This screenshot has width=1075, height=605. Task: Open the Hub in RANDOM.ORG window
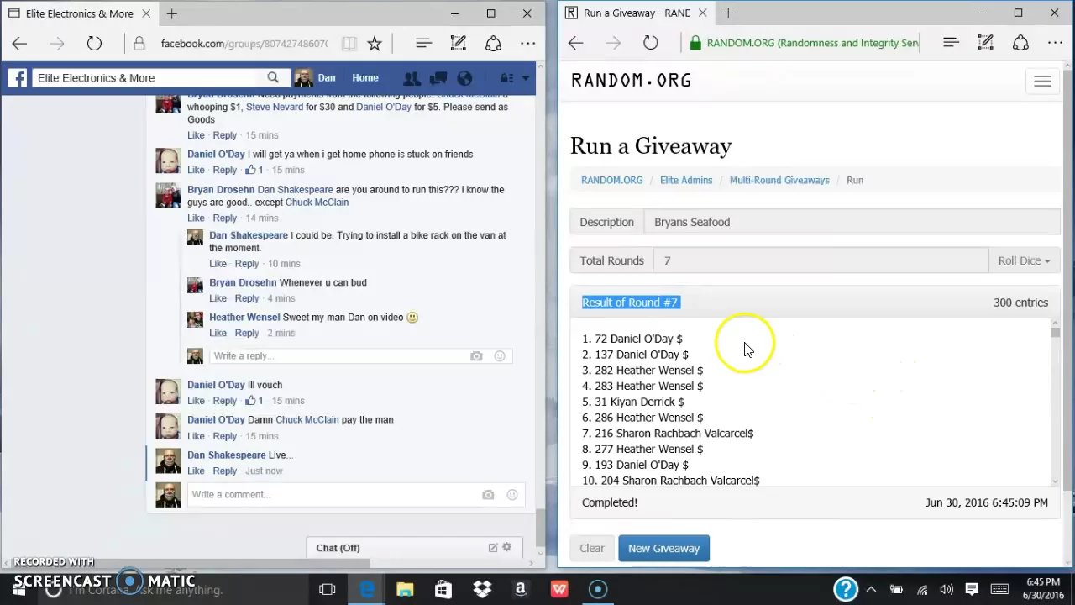[951, 43]
